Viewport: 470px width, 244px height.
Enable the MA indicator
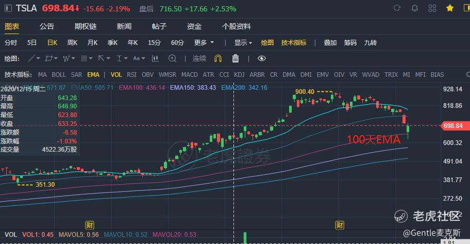[x=42, y=74]
